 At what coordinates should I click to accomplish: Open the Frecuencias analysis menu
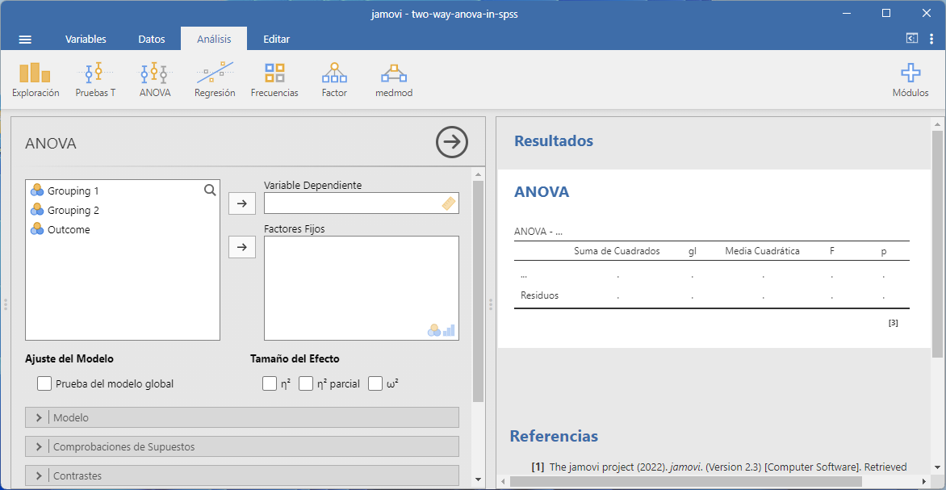pos(274,81)
